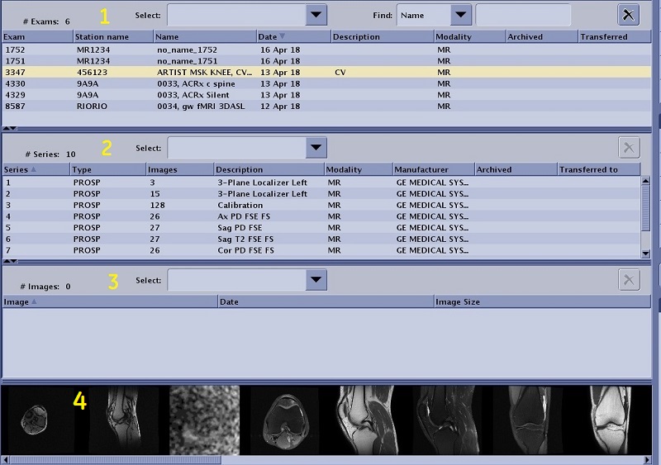This screenshot has height=465, width=661.
Task: Click the noisy Calibration thumbnail image
Action: tap(204, 419)
